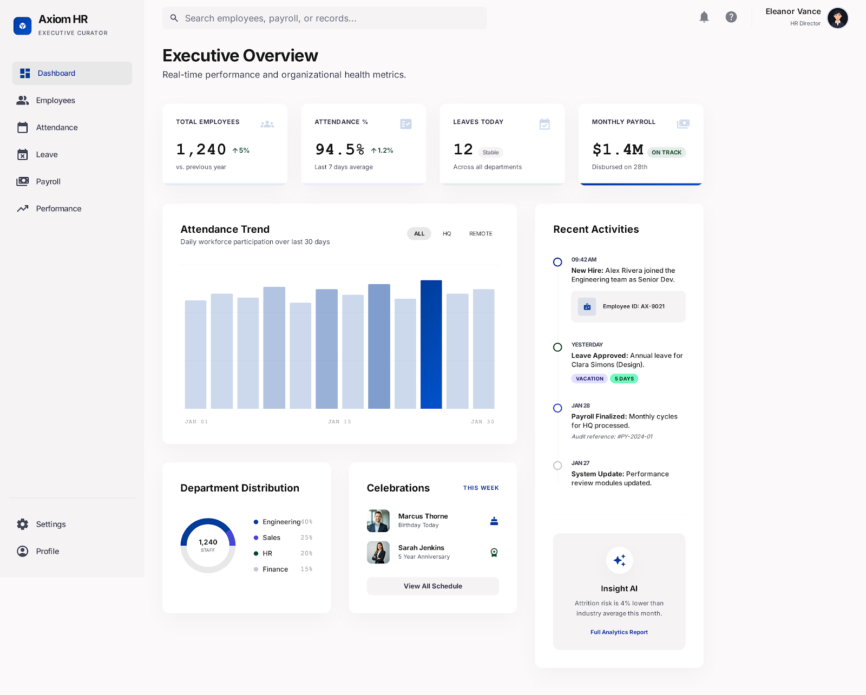Viewport: 866px width, 695px height.
Task: Click the View All Schedule button
Action: pos(432,586)
